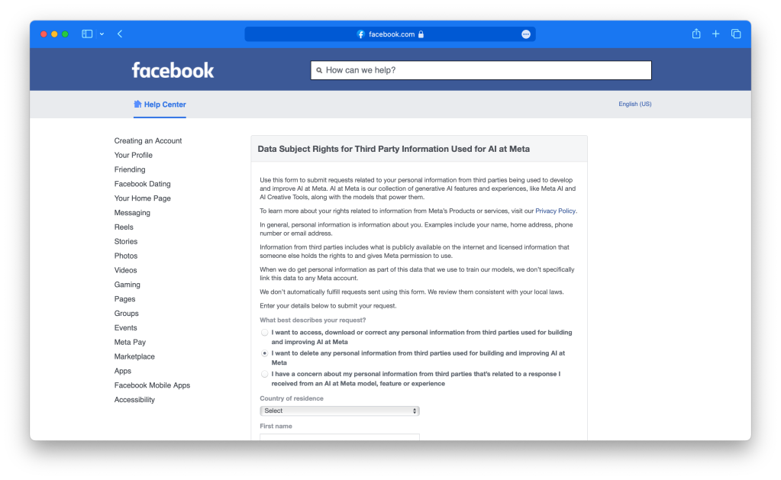Show the tab overview icon
This screenshot has height=480, width=781.
pos(736,34)
